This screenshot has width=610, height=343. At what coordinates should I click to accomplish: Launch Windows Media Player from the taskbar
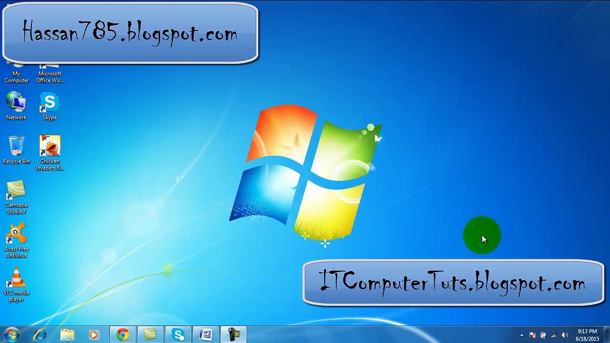coord(94,335)
